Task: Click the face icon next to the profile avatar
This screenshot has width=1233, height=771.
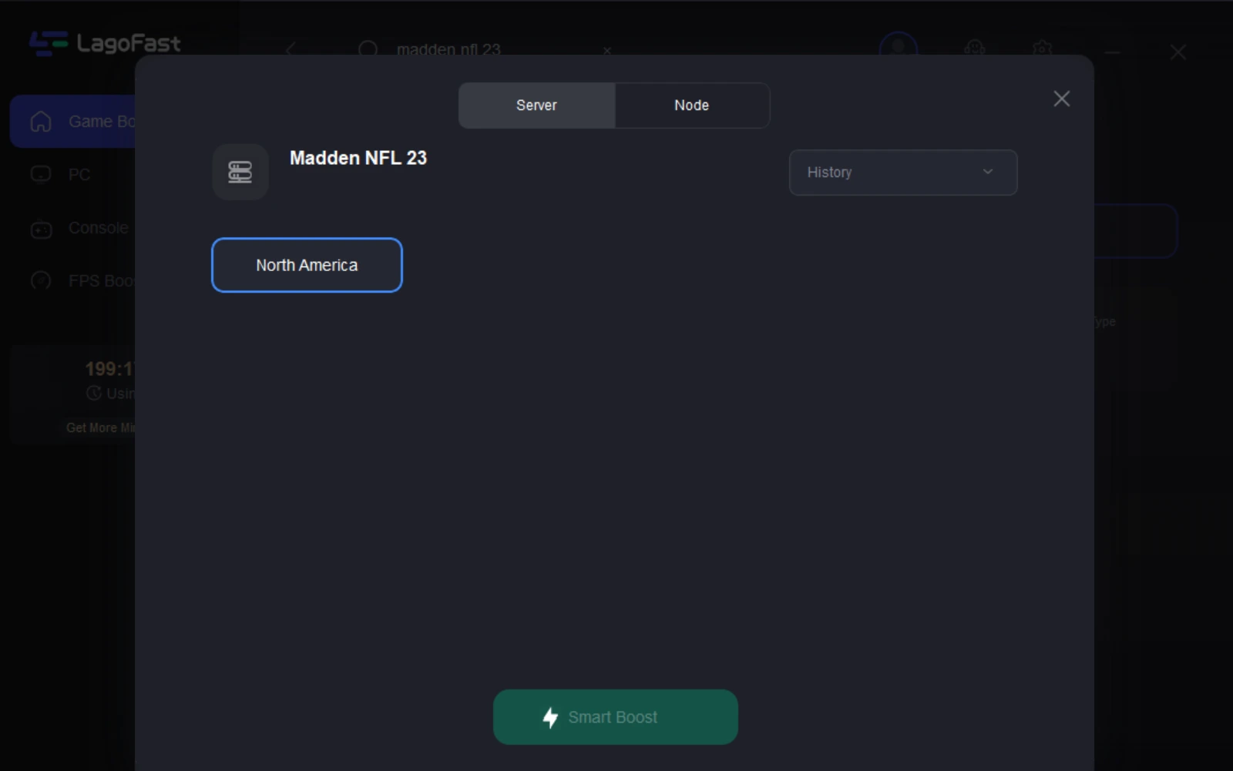Action: click(975, 49)
